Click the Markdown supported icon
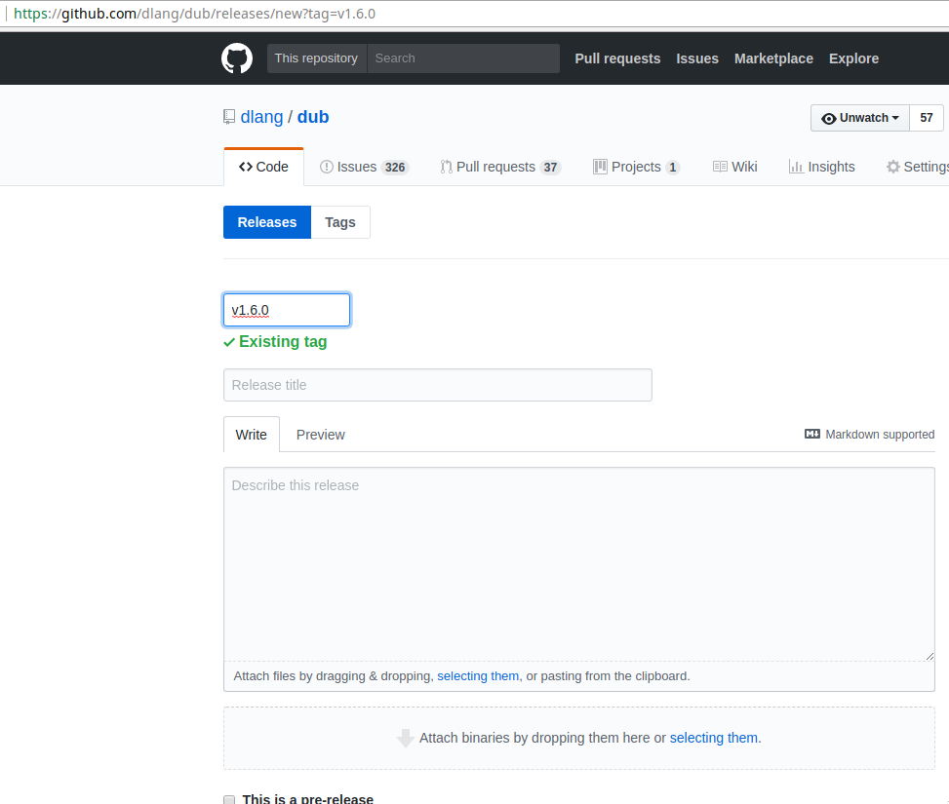The width and height of the screenshot is (949, 804). coord(812,435)
